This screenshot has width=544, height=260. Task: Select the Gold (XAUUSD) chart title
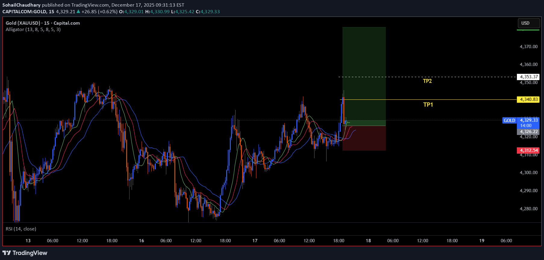tap(42, 23)
